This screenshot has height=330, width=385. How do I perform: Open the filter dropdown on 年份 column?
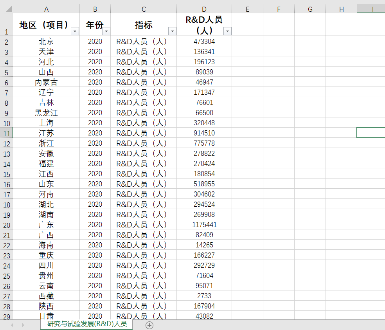coord(106,31)
